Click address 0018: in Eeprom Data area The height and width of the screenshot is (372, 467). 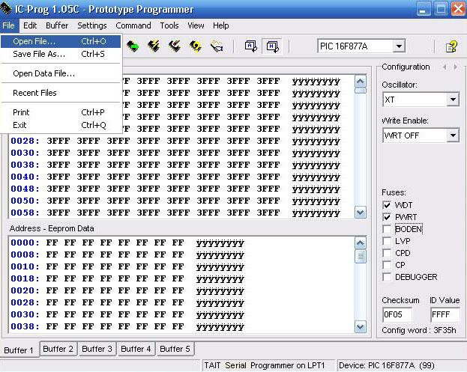25,278
